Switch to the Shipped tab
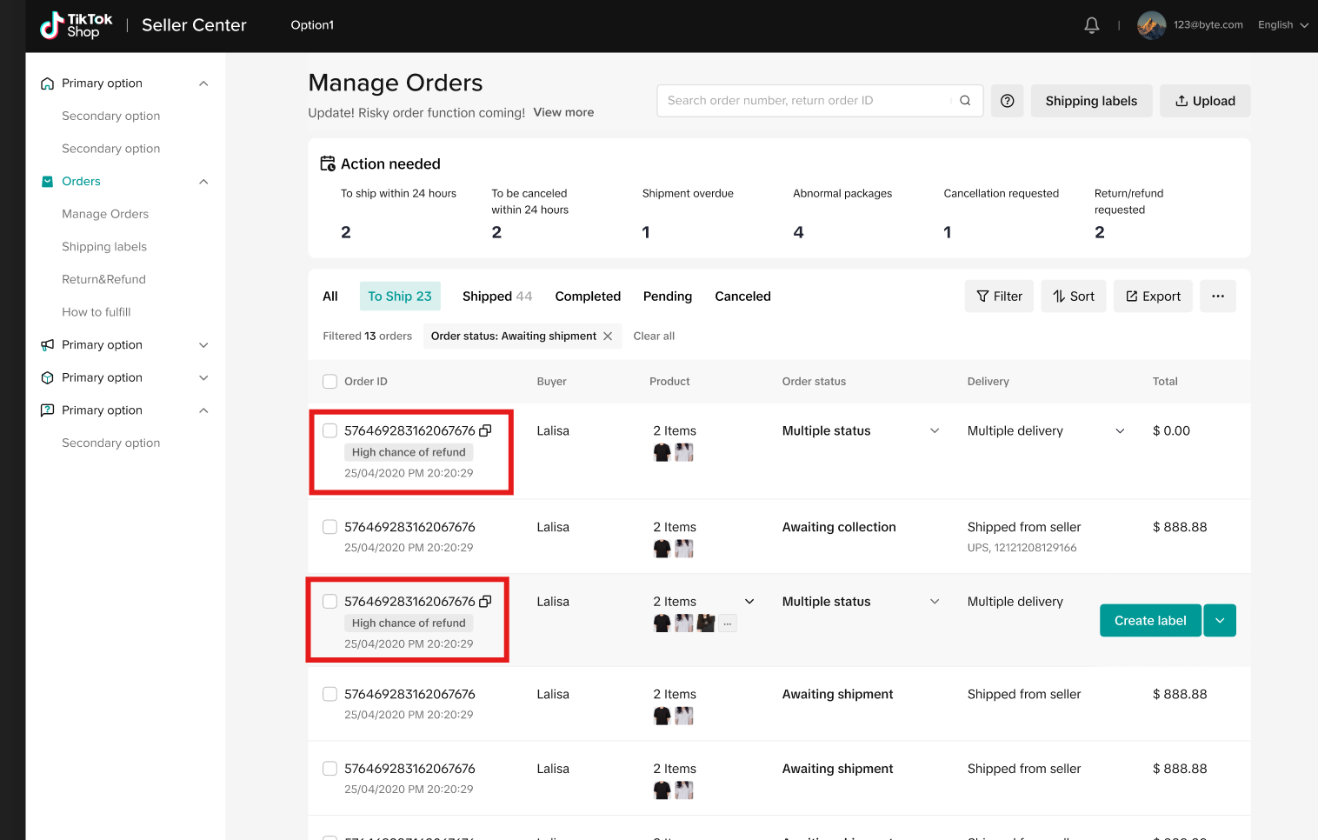1318x840 pixels. click(496, 297)
